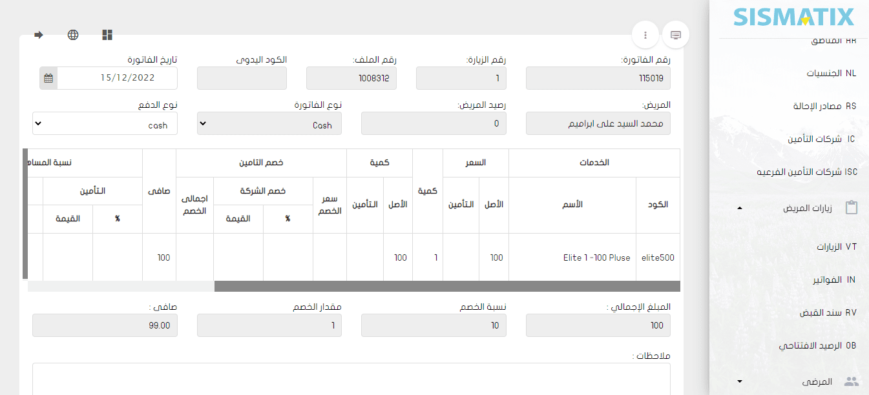Viewport: 869px width, 395px height.
Task: Collapse the زيارات المريض menu section
Action: 740,208
